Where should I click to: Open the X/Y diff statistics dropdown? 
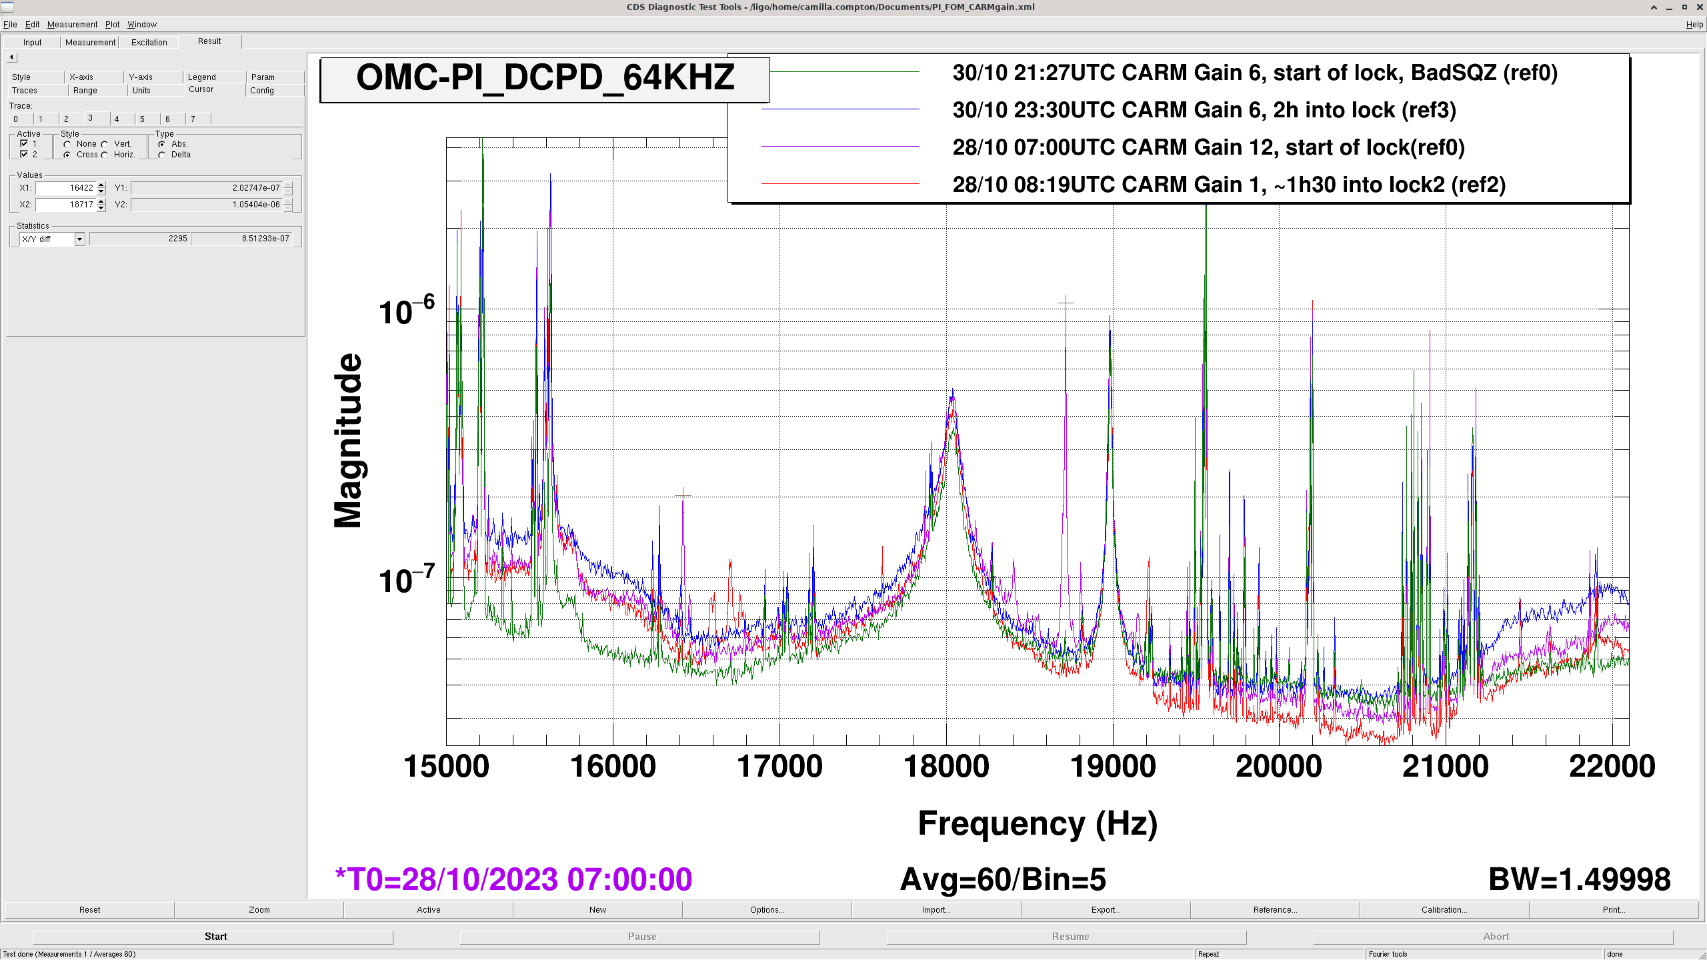tap(79, 239)
